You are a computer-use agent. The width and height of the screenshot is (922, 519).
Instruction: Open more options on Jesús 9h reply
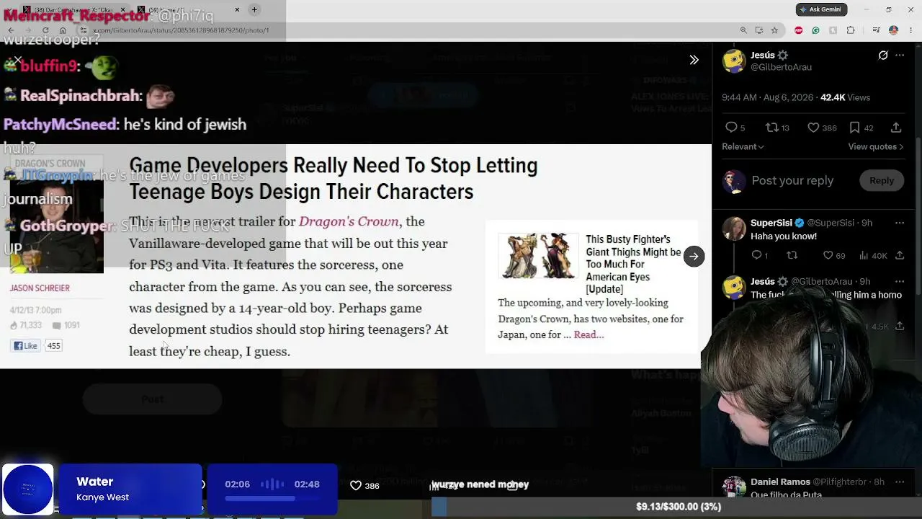pos(900,281)
